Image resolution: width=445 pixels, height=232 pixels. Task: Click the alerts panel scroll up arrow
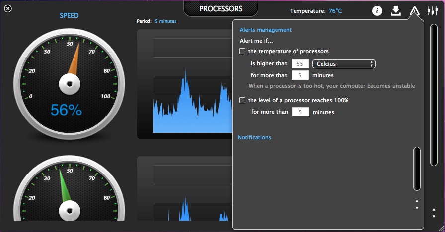click(x=417, y=201)
